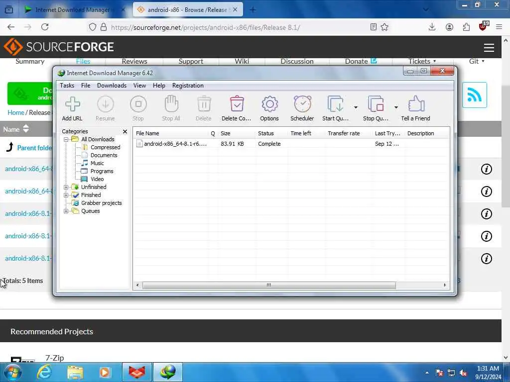Open the Discussion tab on SourceForge

coord(297,61)
